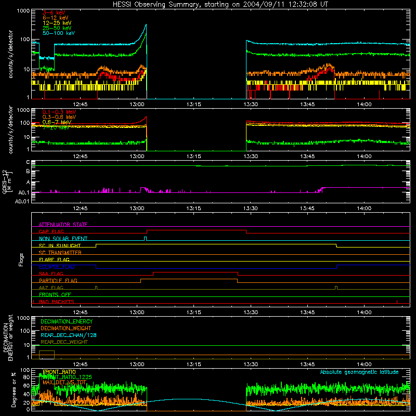Screen dimensions: 416x416
Task: Click the BAD_PACKETS flag label
Action: [57, 302]
